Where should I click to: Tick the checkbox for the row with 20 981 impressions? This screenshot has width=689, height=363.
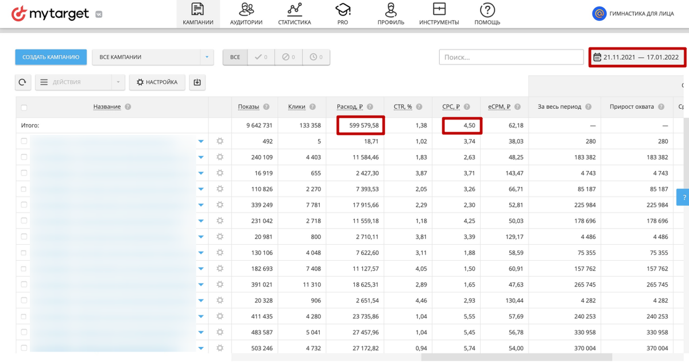pos(24,237)
